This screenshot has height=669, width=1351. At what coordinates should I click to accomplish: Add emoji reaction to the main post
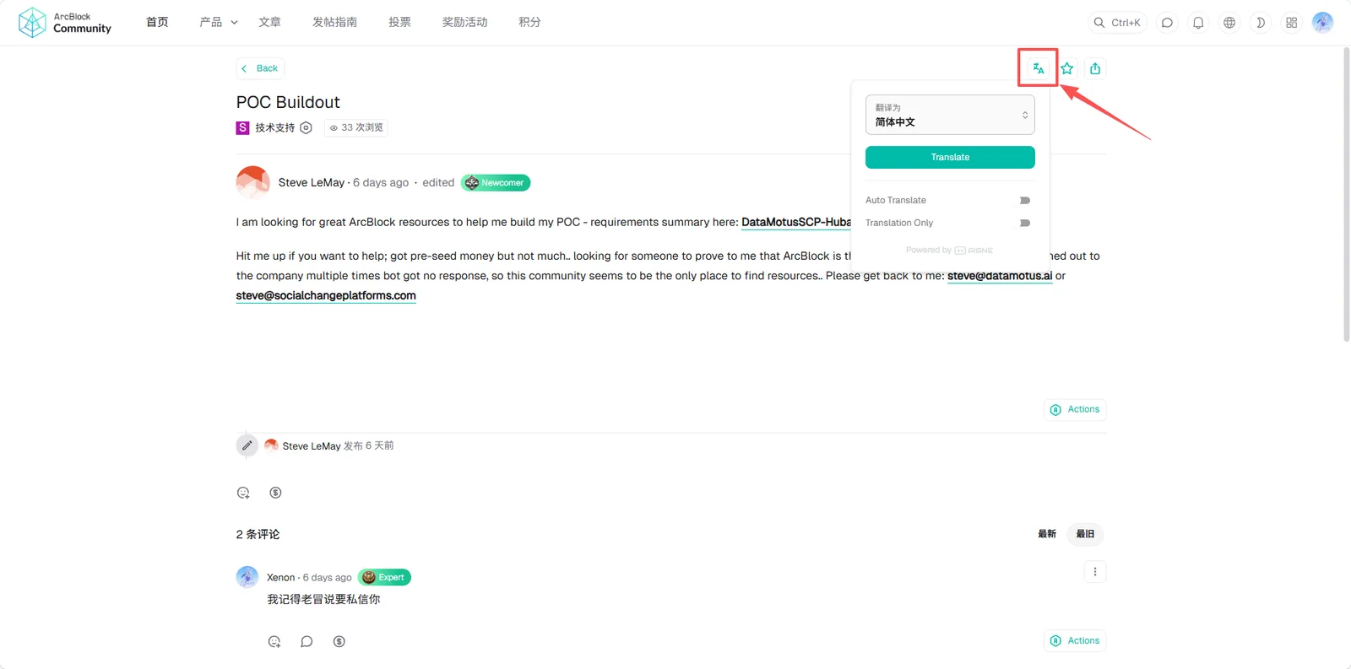coord(243,493)
